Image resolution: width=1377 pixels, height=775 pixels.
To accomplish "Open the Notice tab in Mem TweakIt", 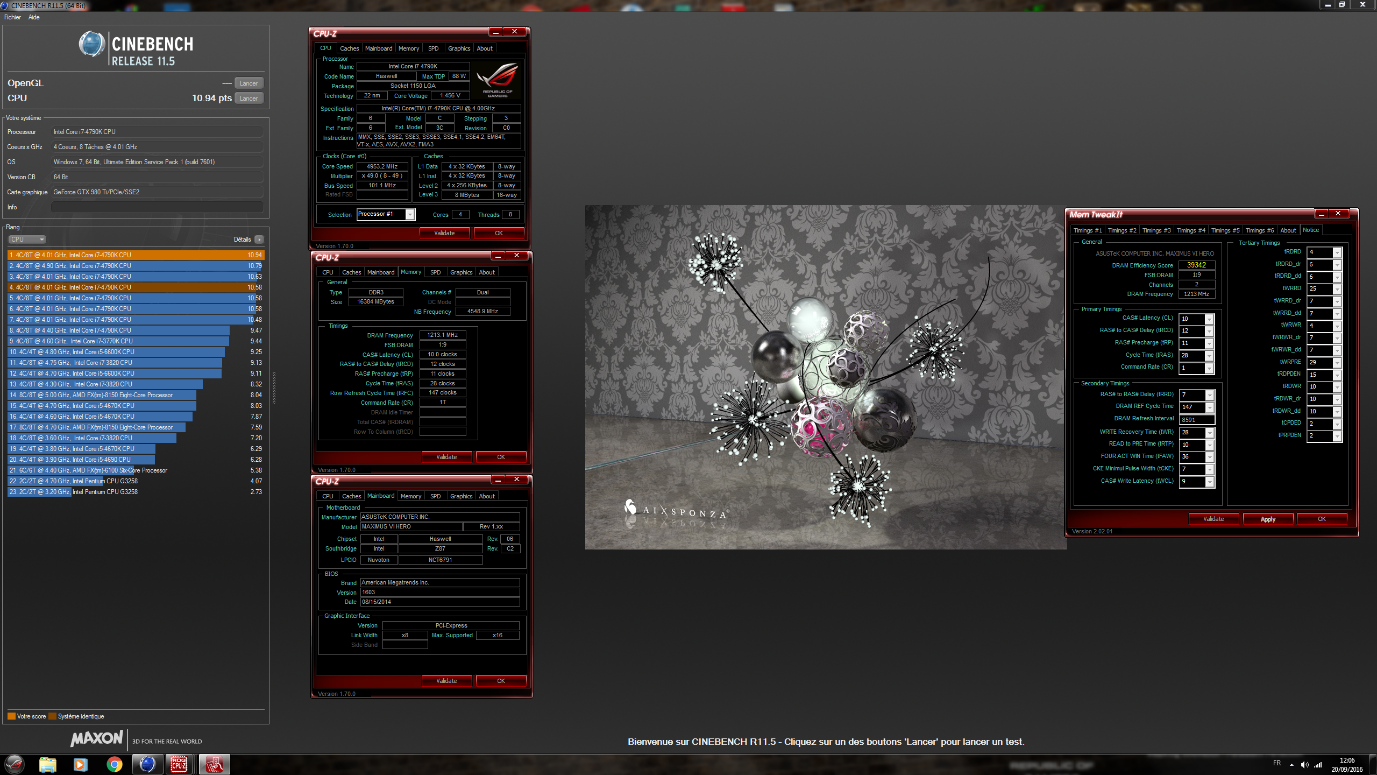I will (1311, 230).
